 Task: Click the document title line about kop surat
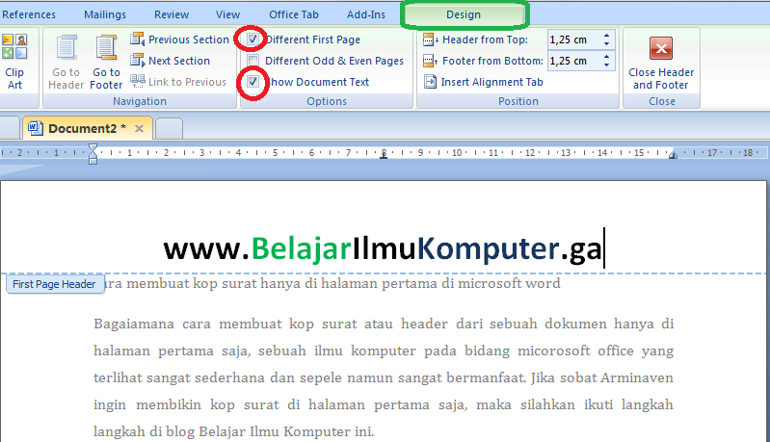(332, 283)
